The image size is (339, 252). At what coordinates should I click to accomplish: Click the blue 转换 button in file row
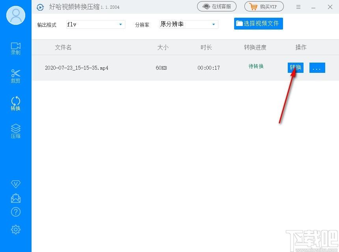[x=296, y=68]
